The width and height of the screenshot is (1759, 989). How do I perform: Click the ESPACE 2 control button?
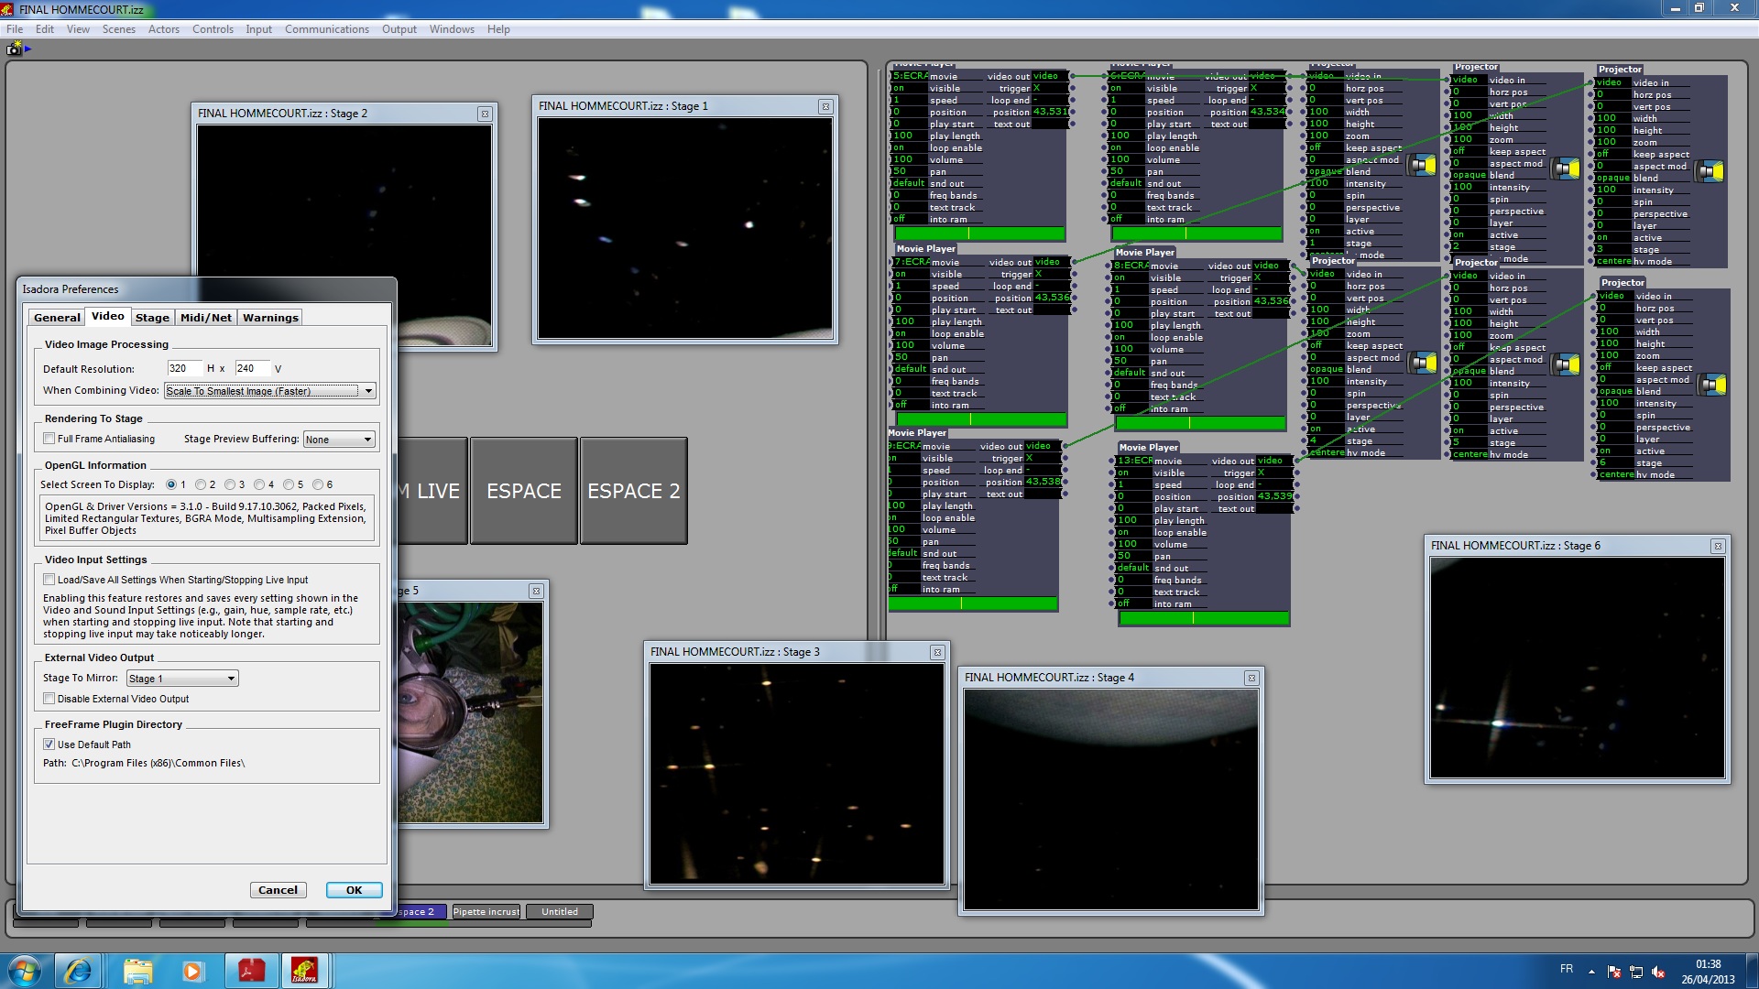pos(634,491)
